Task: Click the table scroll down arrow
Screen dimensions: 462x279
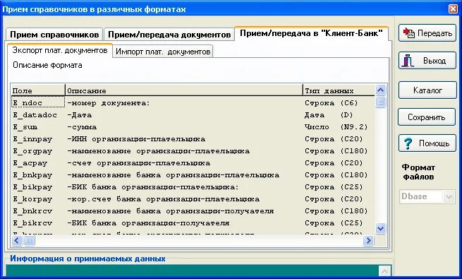Action: tap(380, 228)
